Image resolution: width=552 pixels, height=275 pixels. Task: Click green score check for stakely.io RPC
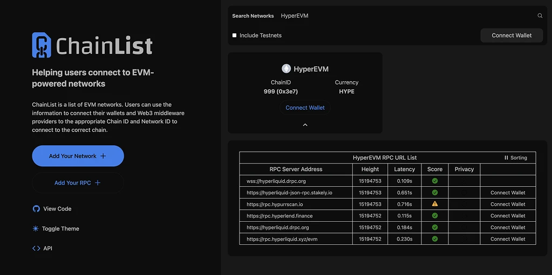(x=435, y=193)
